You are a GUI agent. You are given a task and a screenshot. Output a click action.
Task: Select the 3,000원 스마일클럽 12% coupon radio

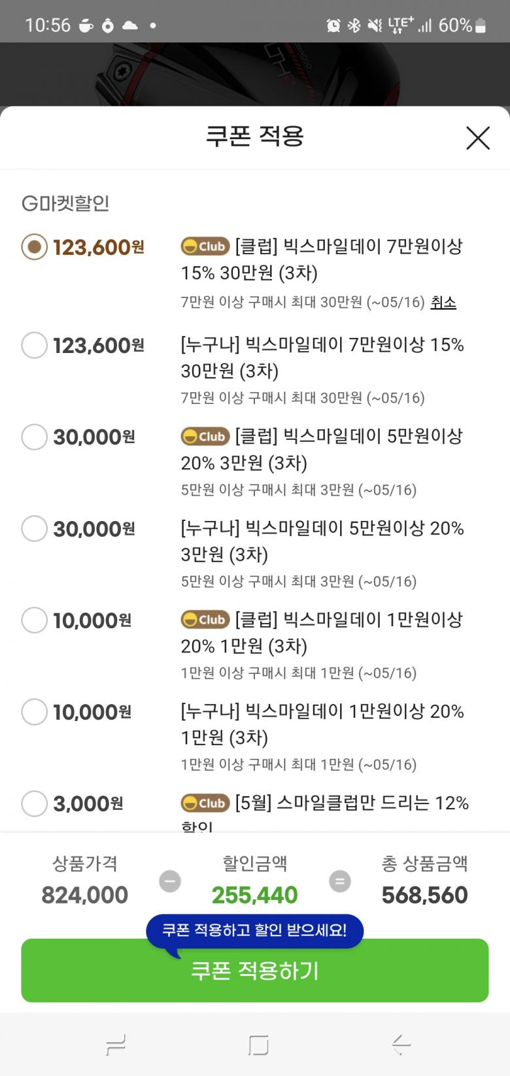tap(35, 803)
